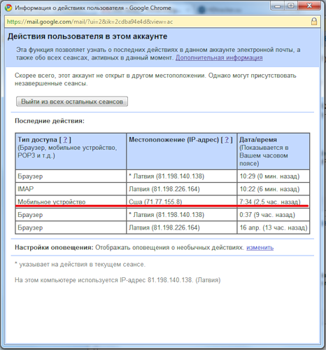This screenshot has width=326, height=350.
Task: Select the 'IMAP' access type cell
Action: click(x=71, y=189)
